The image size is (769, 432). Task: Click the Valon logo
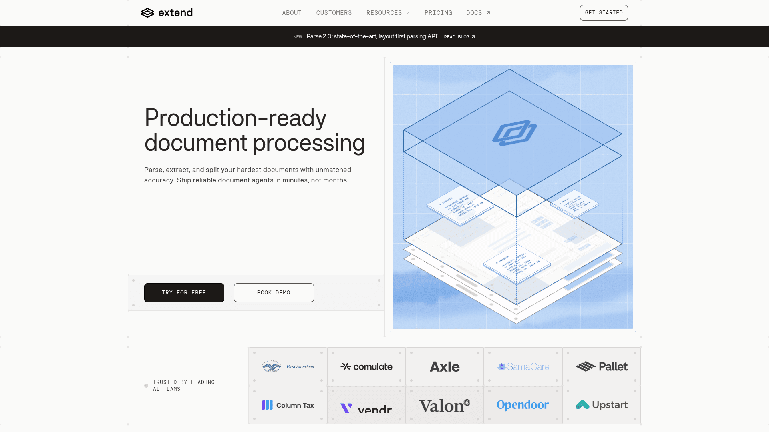[445, 406]
